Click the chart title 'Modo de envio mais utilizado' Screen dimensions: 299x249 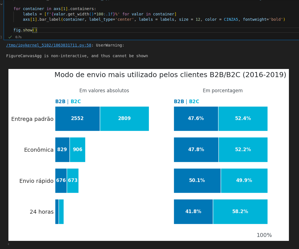170,75
